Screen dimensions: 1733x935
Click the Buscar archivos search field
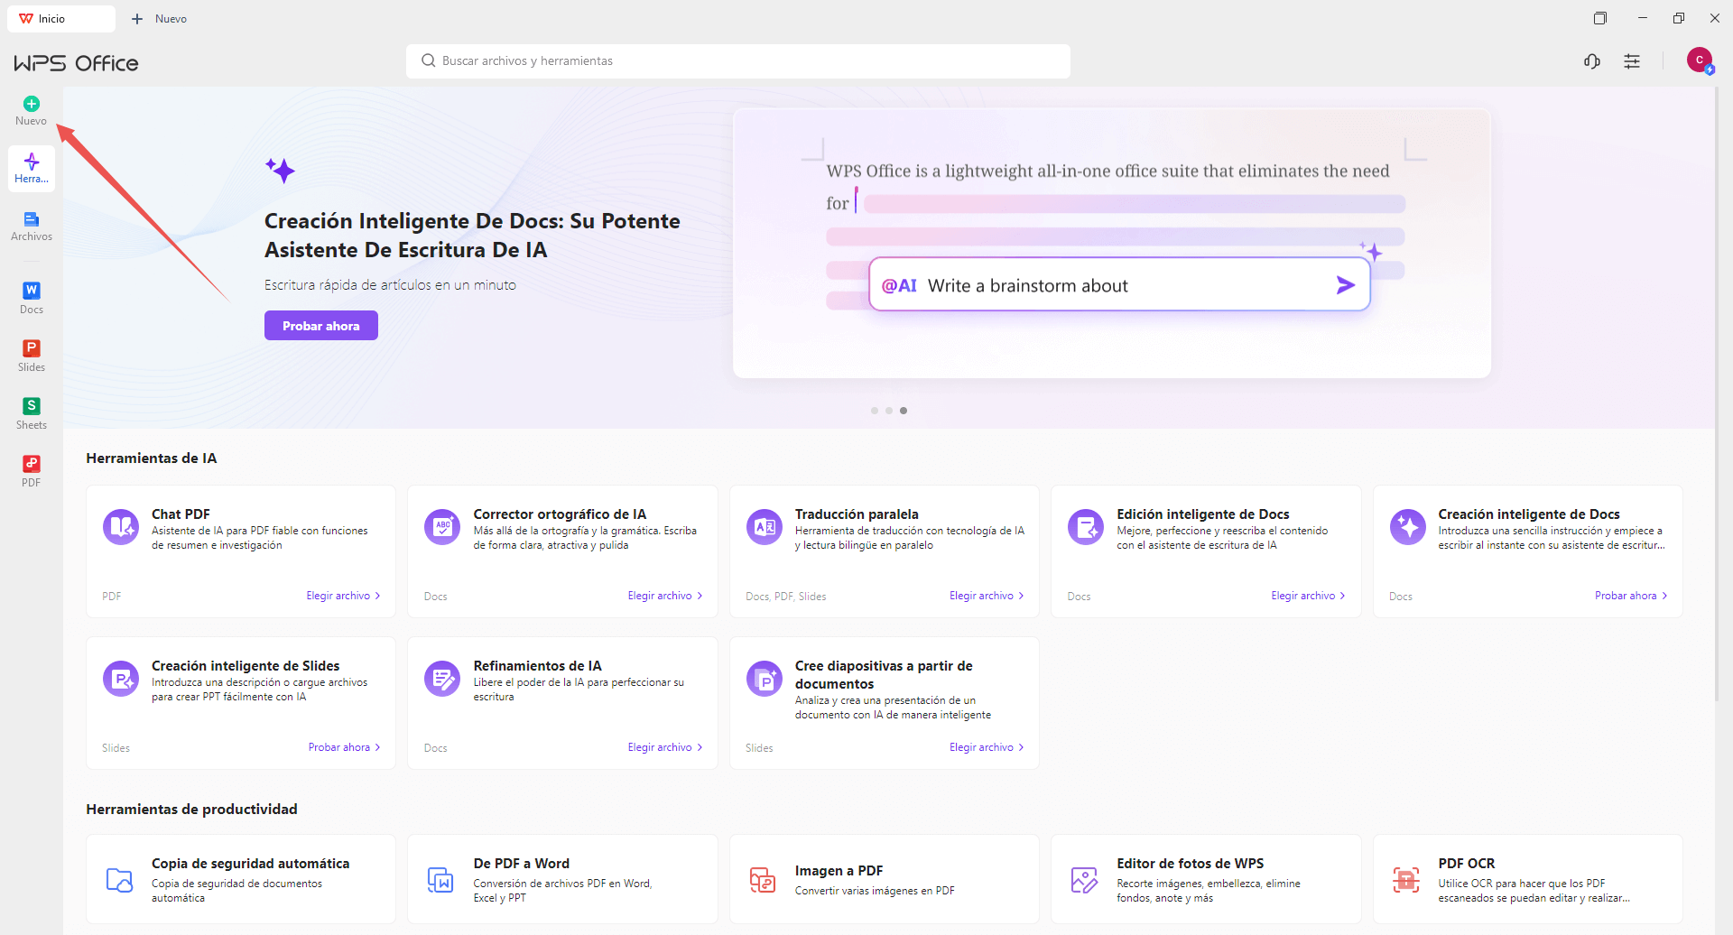[737, 60]
